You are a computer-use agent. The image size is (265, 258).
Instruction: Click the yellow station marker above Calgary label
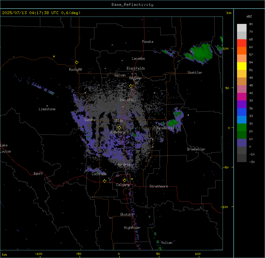125,180
